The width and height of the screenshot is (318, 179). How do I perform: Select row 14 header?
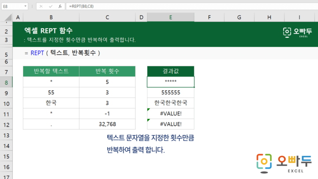6,146
